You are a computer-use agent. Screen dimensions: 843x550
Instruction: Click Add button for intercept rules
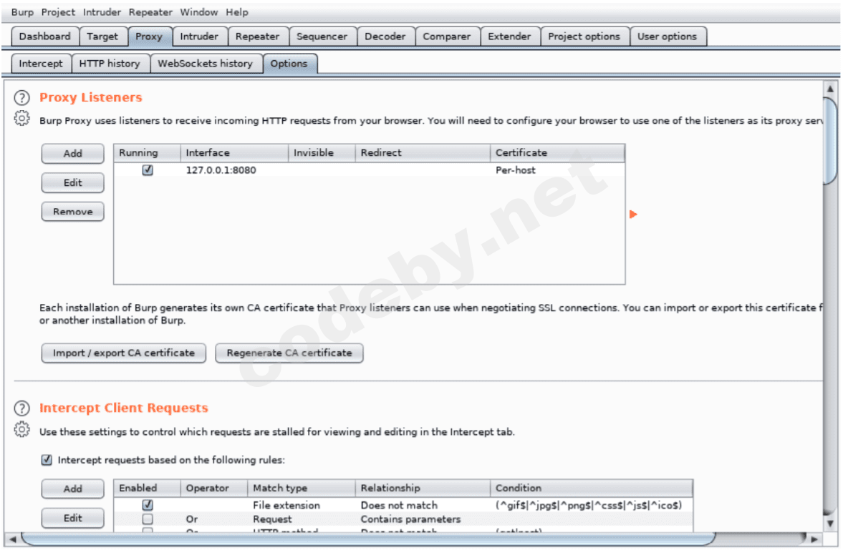(72, 488)
